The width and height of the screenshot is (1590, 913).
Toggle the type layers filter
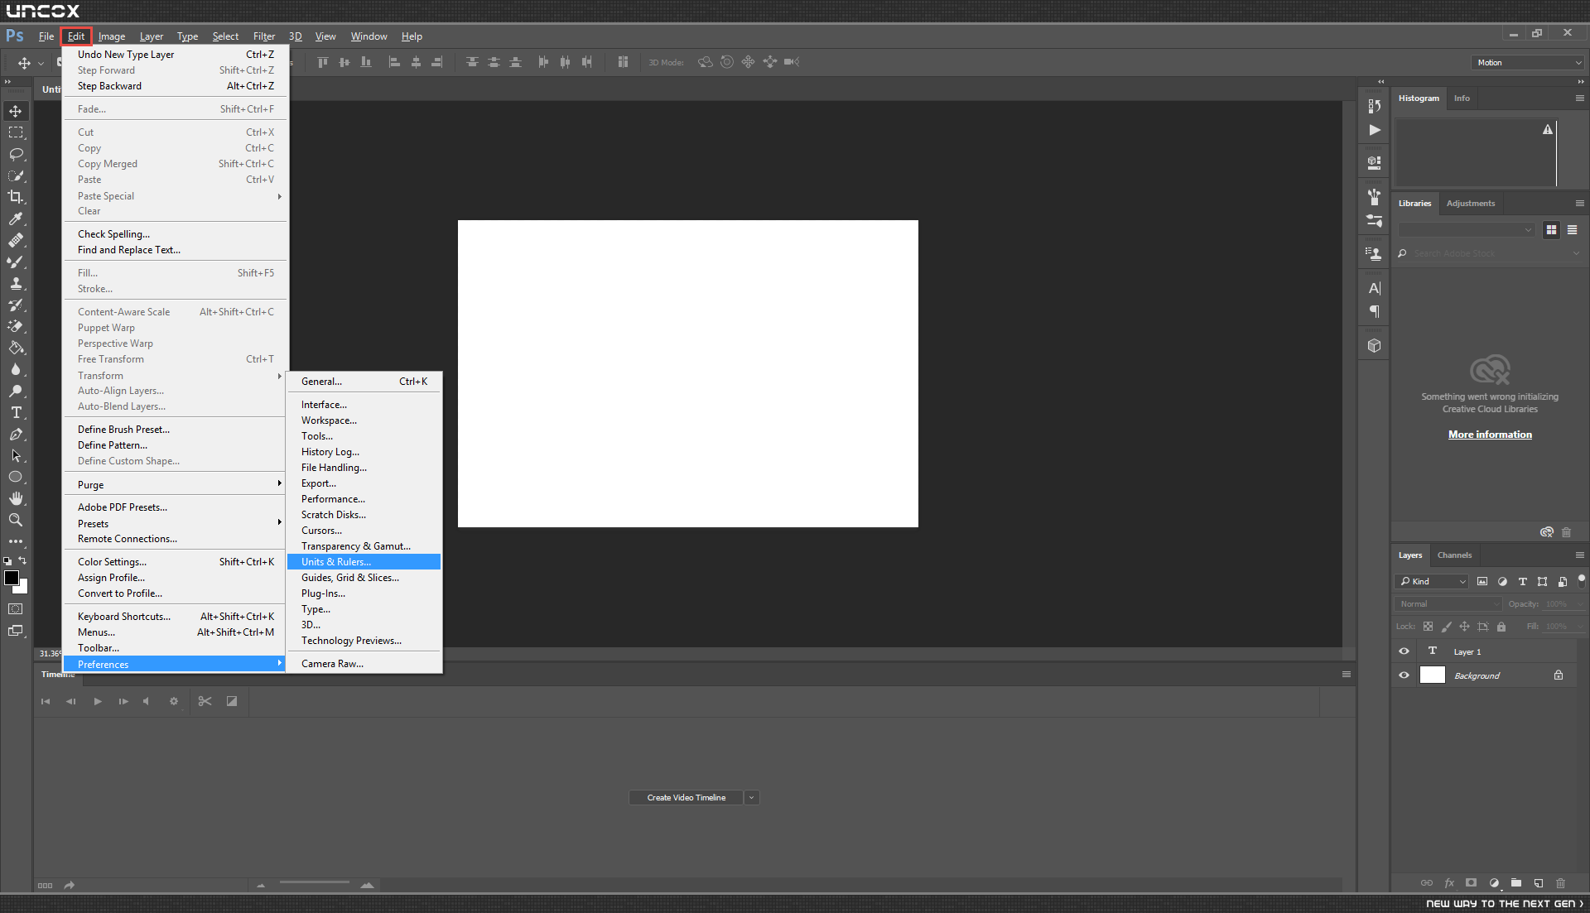(x=1522, y=581)
